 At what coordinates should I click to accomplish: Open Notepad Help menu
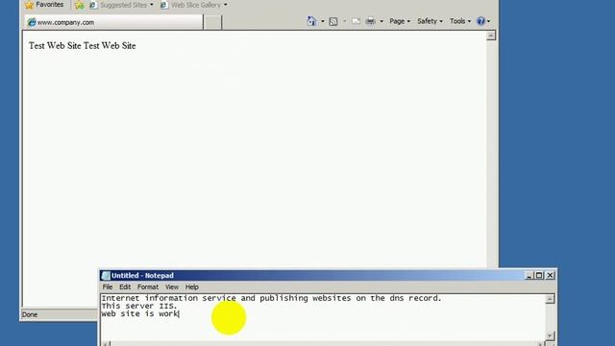(x=192, y=287)
